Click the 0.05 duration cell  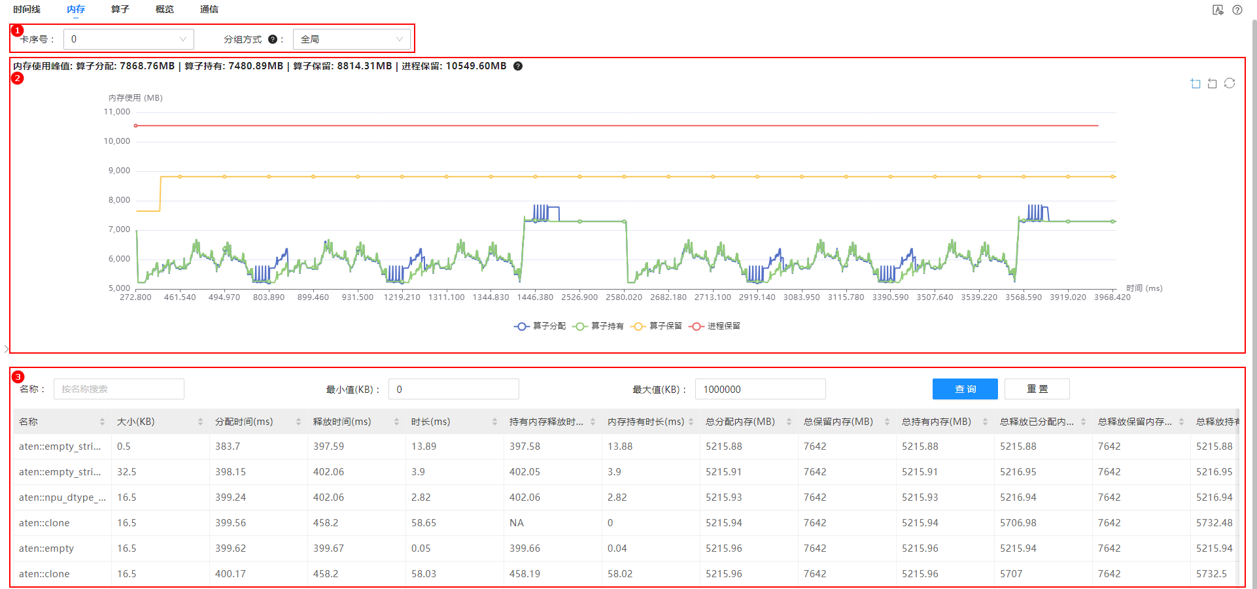(421, 548)
